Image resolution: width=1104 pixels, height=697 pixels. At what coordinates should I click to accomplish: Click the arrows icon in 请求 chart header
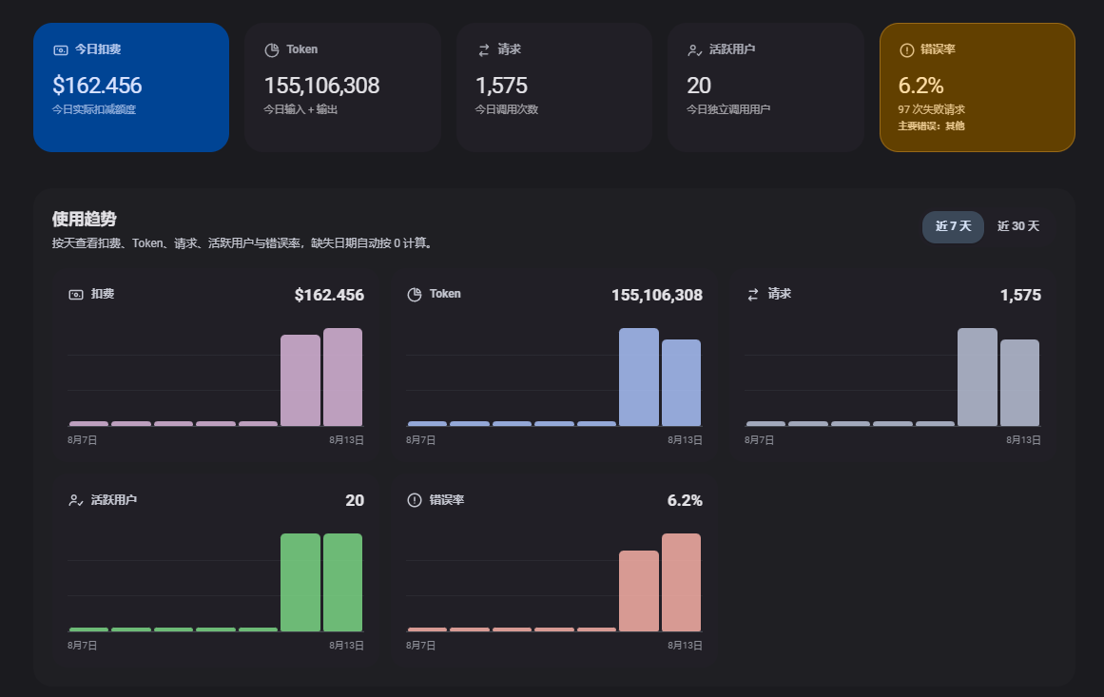click(x=753, y=294)
